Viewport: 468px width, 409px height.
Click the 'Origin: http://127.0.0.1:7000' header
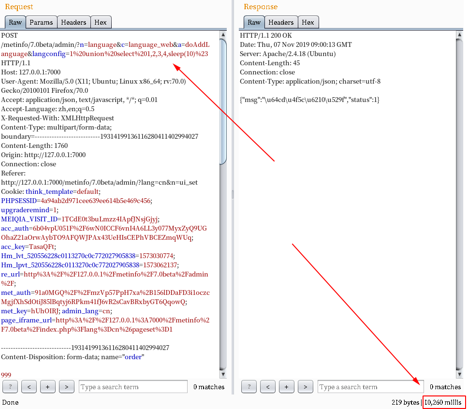(x=44, y=155)
